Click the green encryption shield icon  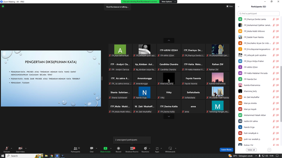3,6
